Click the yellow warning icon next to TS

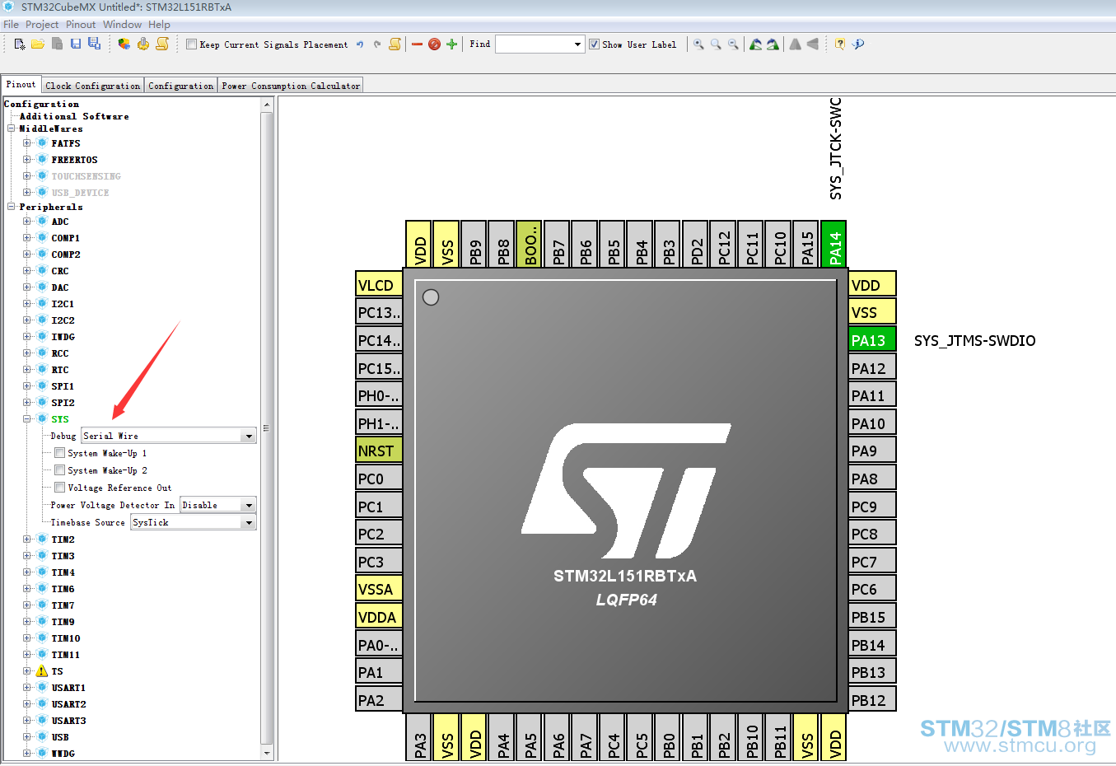[x=42, y=671]
